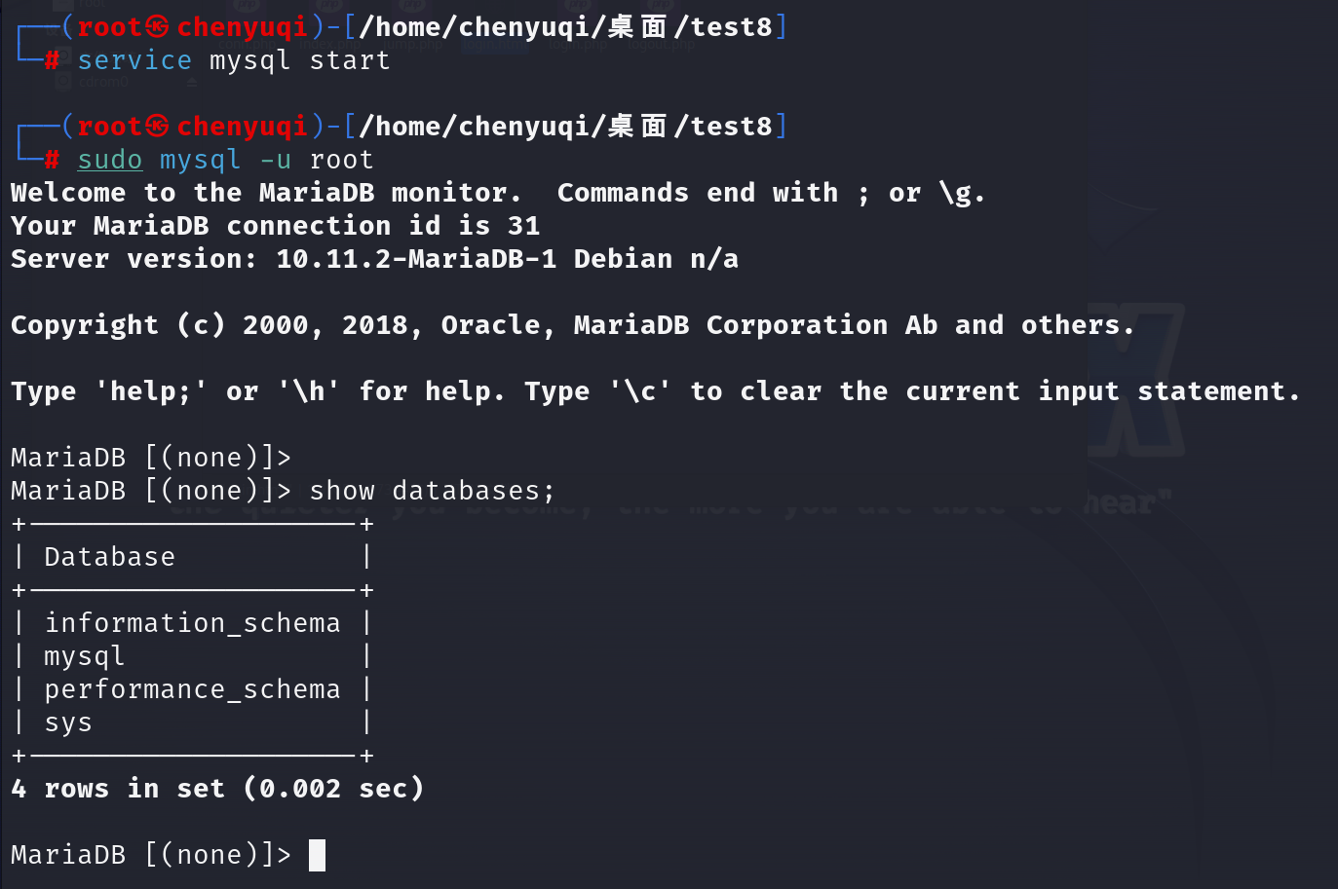Click the 'Welcome to the MariaDB monitor' text
The image size is (1338, 889).
coord(263,193)
